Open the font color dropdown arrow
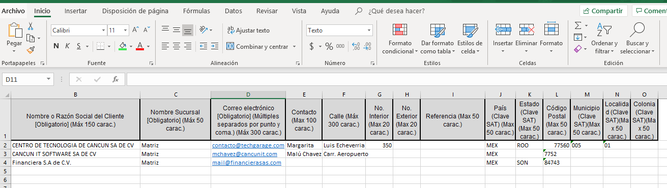 148,46
